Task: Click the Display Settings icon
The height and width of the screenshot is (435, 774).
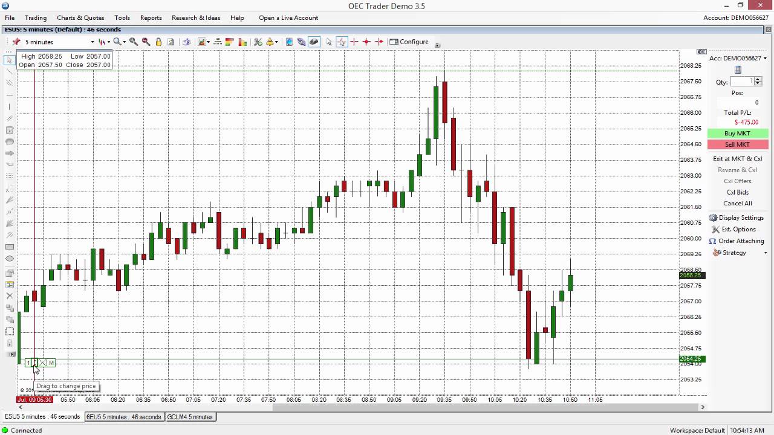Action: [x=714, y=217]
